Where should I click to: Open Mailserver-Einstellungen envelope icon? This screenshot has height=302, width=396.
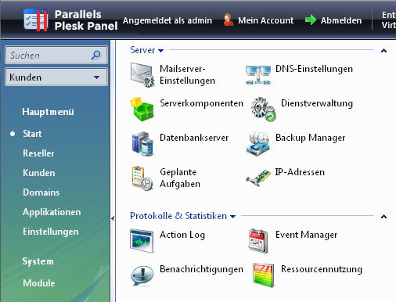click(x=142, y=75)
